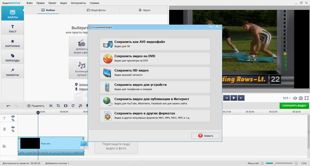Jump to next frame button

point(241,98)
